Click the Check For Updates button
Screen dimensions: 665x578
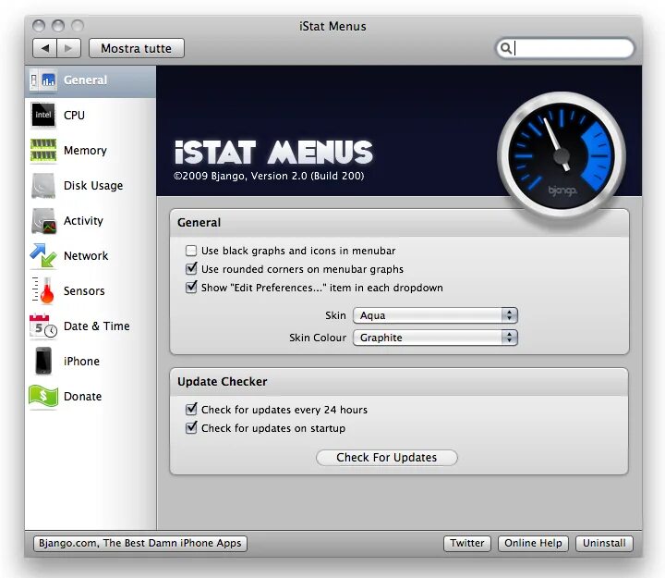[x=387, y=458]
